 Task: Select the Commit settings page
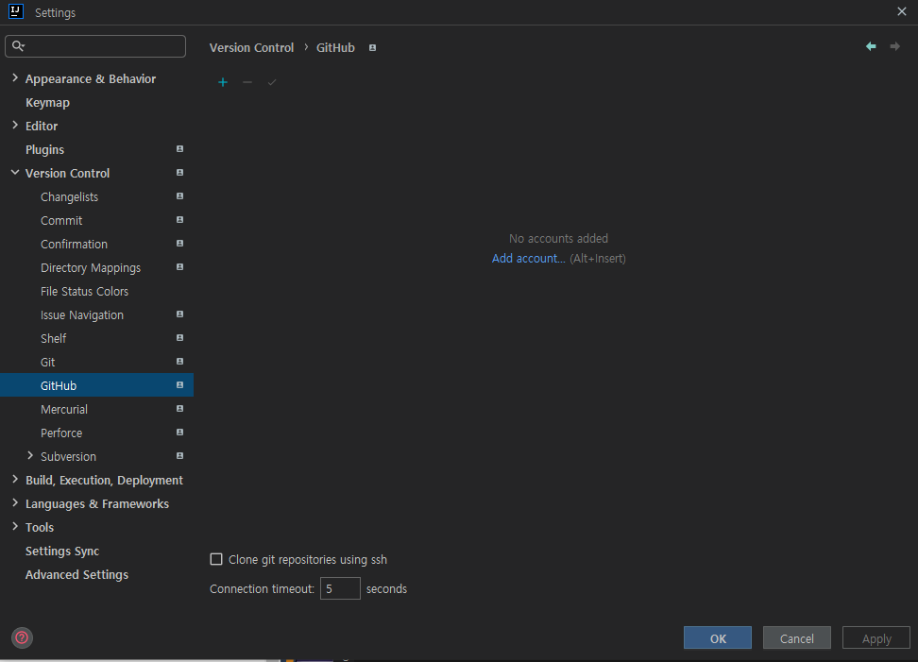click(x=61, y=221)
